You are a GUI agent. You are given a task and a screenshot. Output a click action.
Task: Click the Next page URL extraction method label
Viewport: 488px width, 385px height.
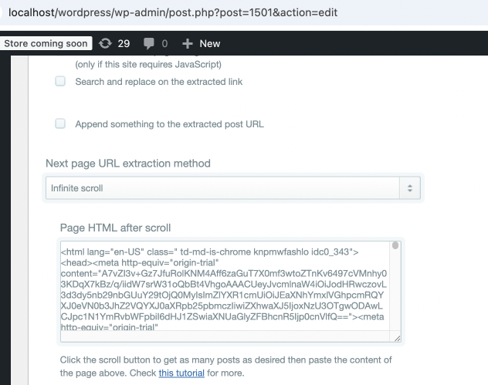coord(127,164)
